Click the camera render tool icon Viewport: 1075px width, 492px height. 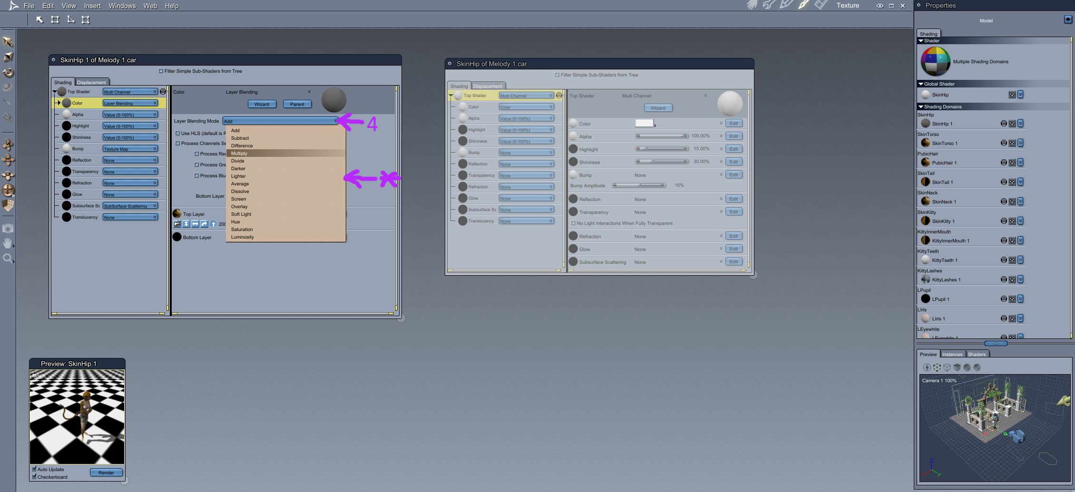8,228
